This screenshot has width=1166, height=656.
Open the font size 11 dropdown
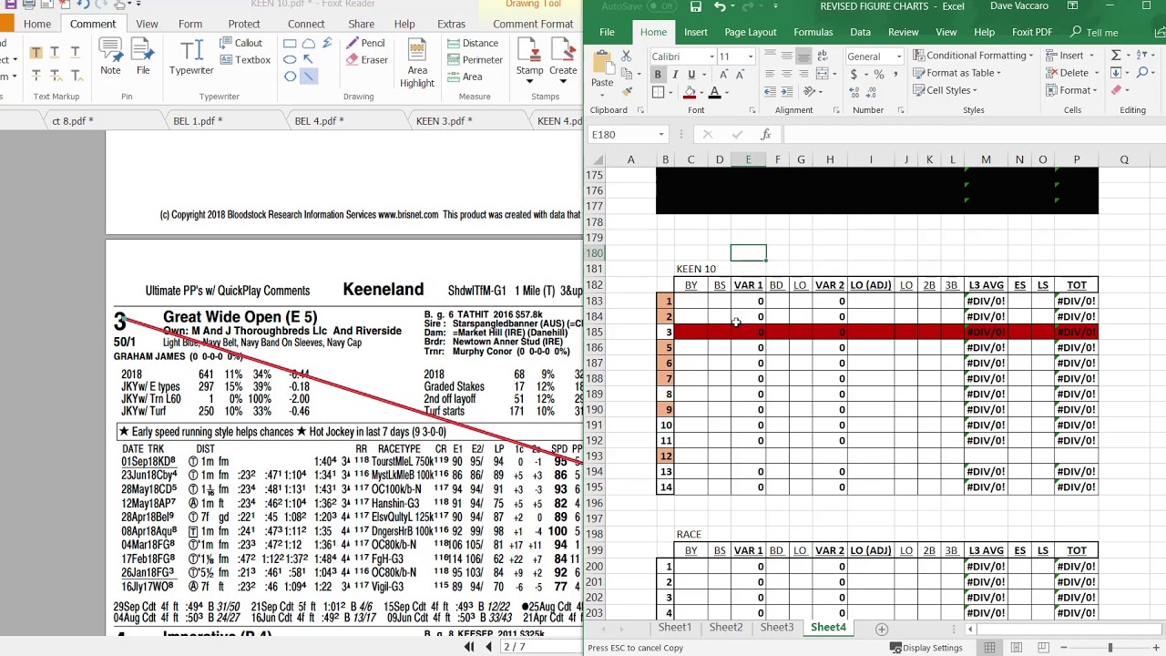(751, 56)
